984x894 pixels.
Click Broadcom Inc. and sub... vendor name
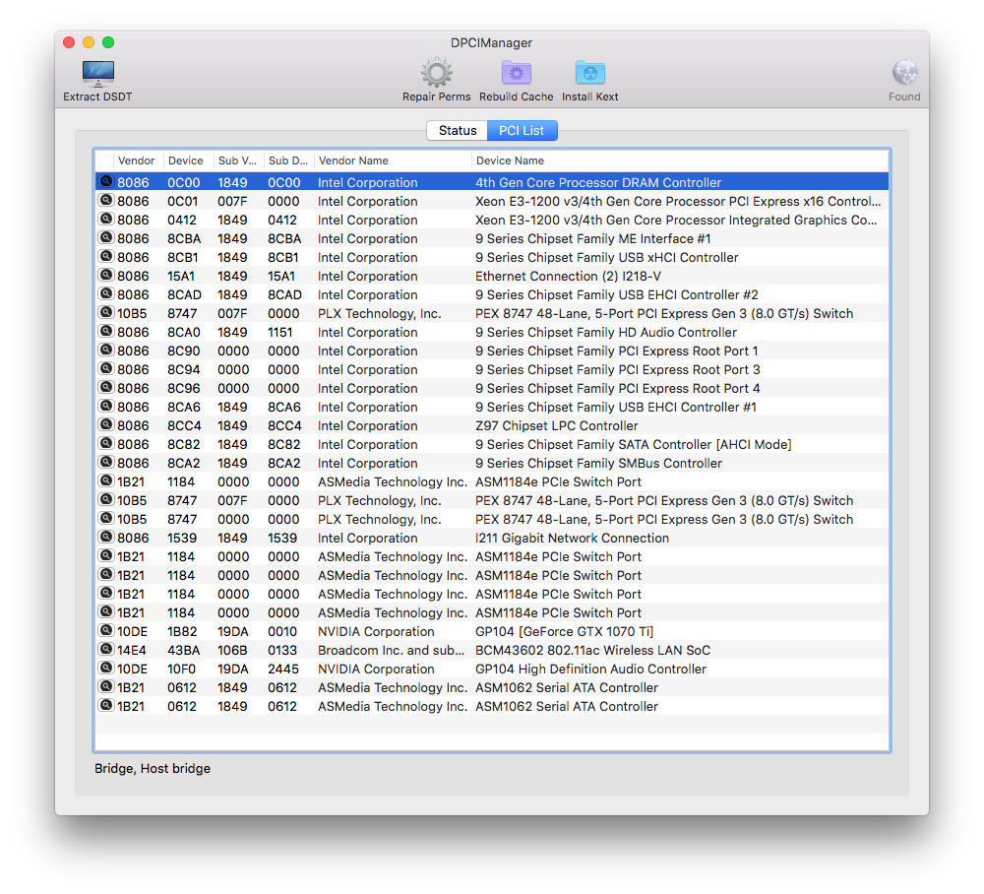pos(391,651)
